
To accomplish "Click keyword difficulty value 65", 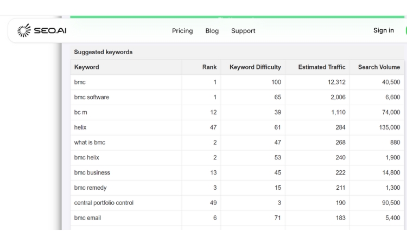I will point(278,97).
